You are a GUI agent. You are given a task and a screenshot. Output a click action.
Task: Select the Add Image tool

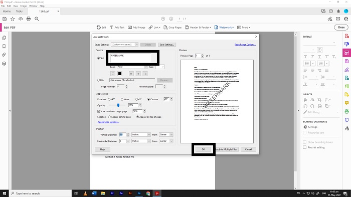[136, 27]
